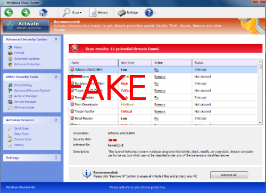Click the Anti-phishing icon

click(x=10, y=85)
